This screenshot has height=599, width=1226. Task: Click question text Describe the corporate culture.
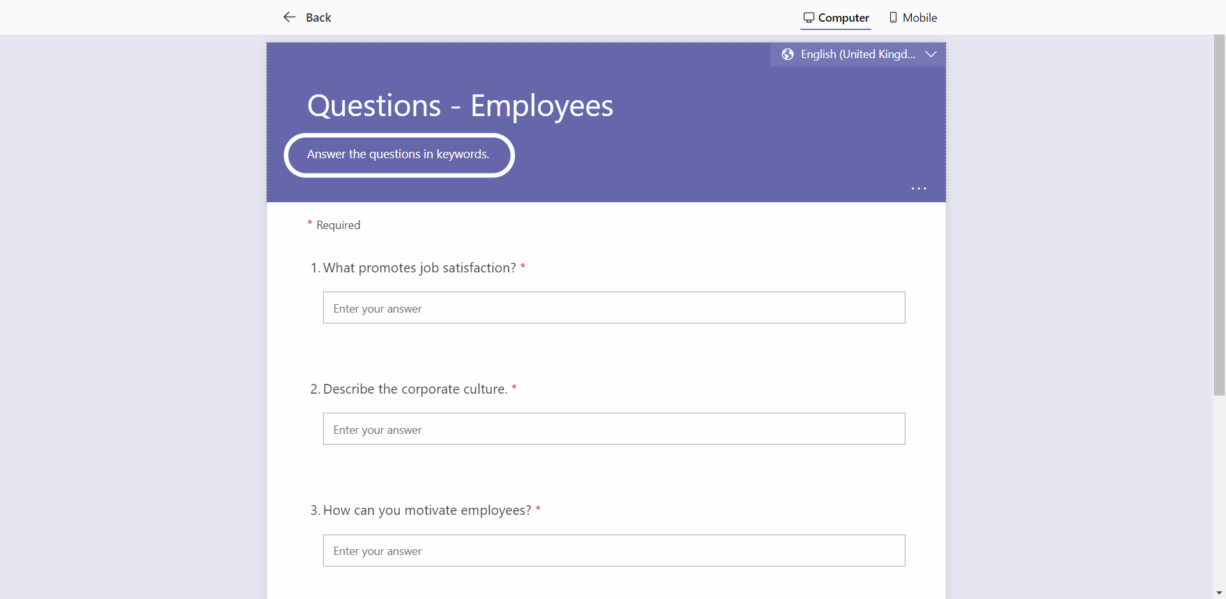point(415,389)
